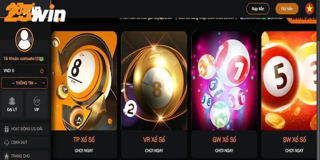Click the Trang Chủ home icon
320x160 pixels.
pos(7,156)
